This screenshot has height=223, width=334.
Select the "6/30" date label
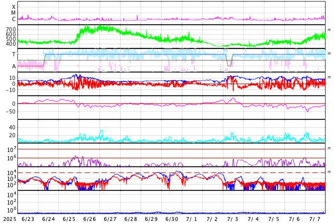click(172, 219)
